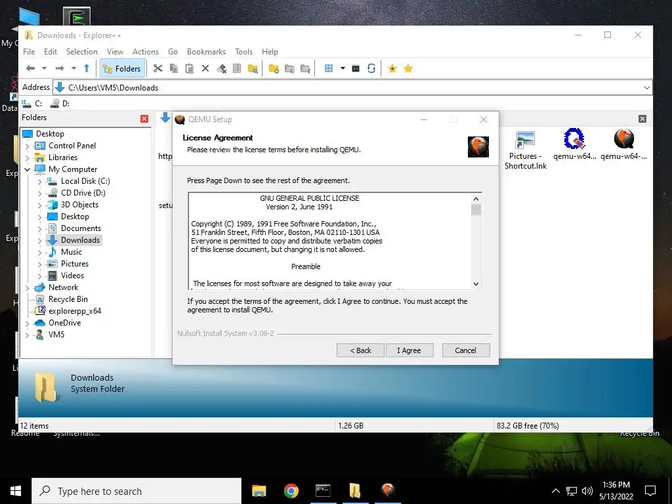Open Chrome from the taskbar
Screen dimensions: 672x504
291,491
